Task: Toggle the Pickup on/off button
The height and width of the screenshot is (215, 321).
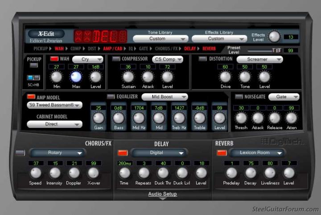Action: point(34,65)
